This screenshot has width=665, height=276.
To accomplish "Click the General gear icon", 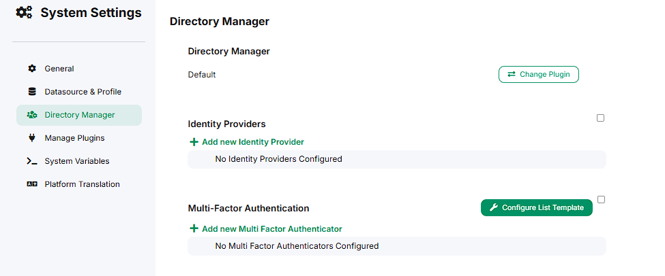I will (32, 69).
